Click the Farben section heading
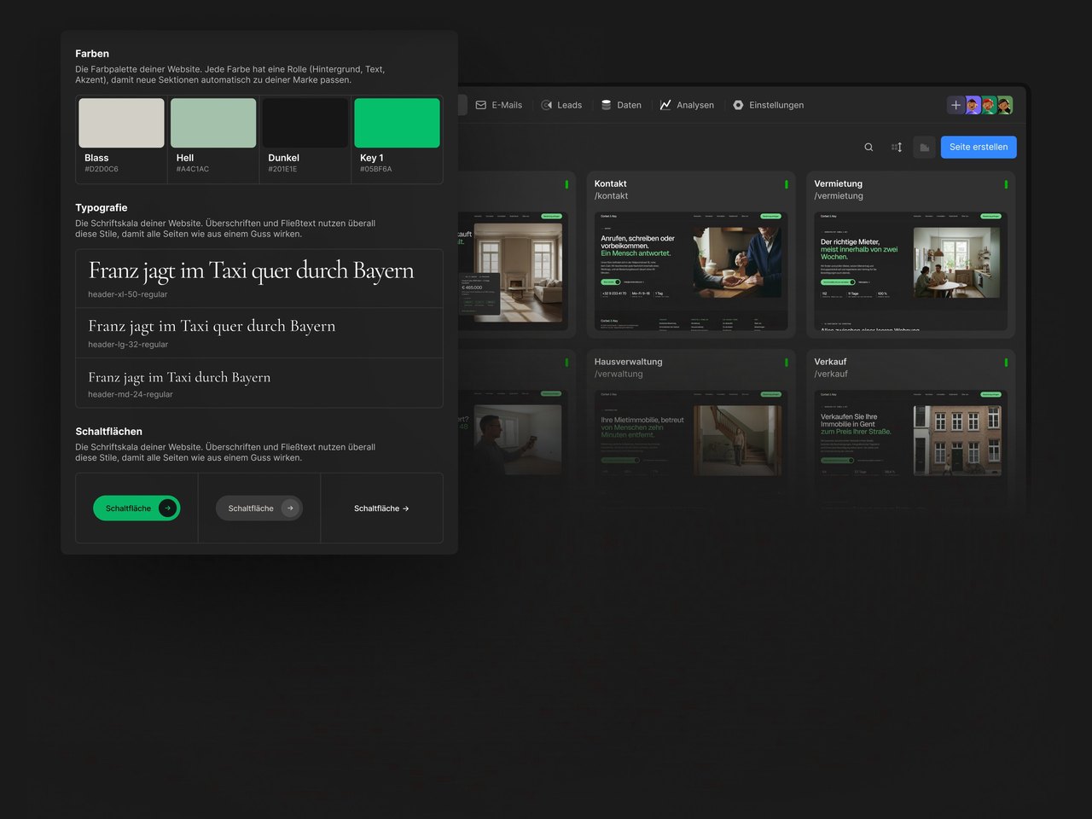1092x819 pixels. pos(92,54)
